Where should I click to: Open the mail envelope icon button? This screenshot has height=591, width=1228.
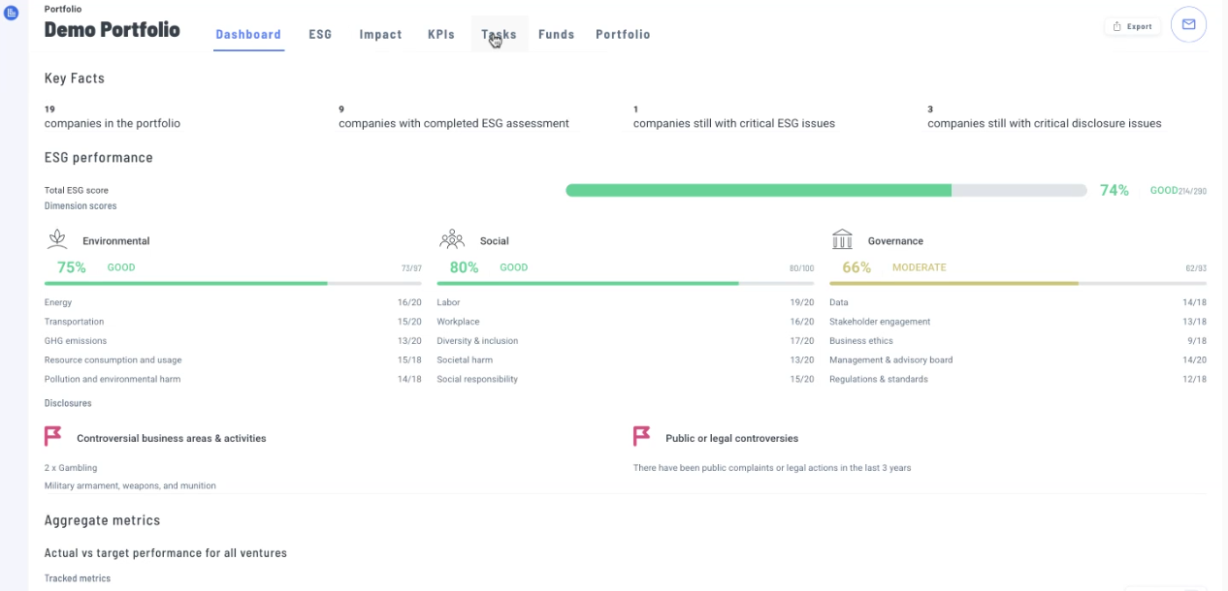[x=1188, y=25]
